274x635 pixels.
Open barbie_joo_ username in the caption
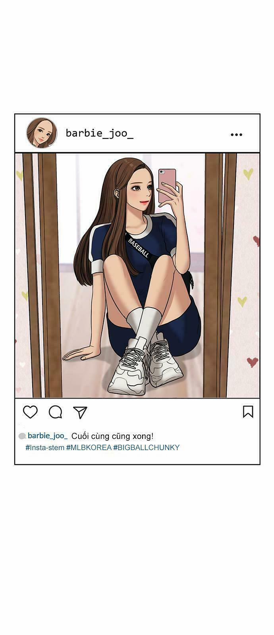point(48,436)
